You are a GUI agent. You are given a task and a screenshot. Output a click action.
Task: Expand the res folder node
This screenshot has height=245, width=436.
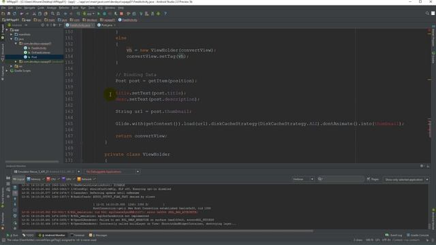click(x=12, y=66)
